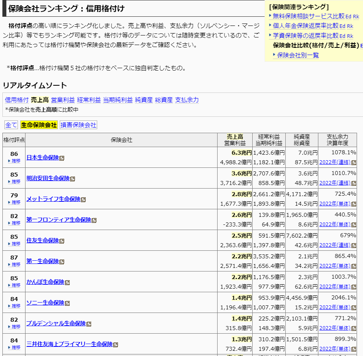The height and width of the screenshot is (356, 363).
Task: Sort by 信用格付
Action: (x=17, y=100)
